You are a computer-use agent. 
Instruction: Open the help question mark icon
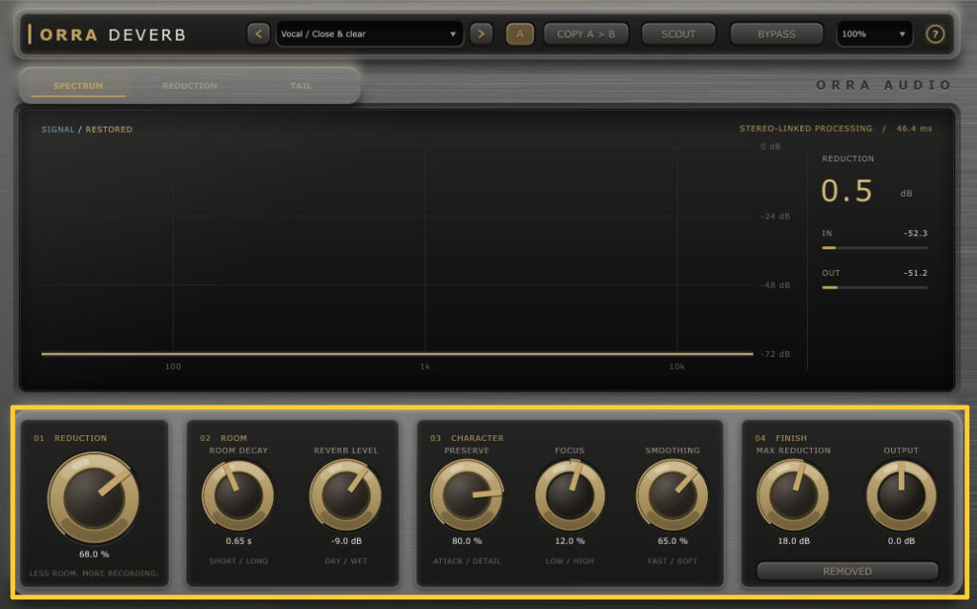(935, 33)
